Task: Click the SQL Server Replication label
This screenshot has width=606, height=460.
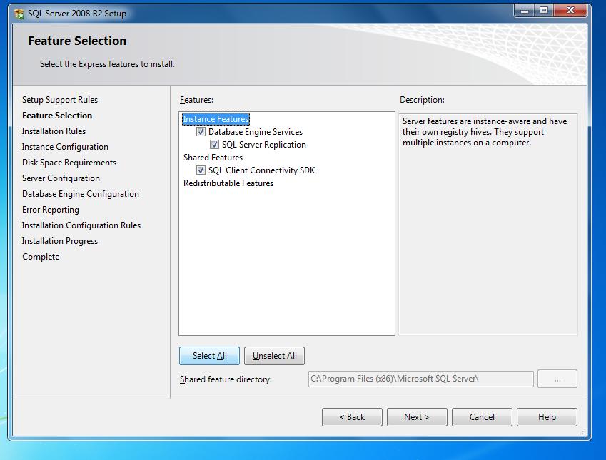Action: (x=264, y=145)
